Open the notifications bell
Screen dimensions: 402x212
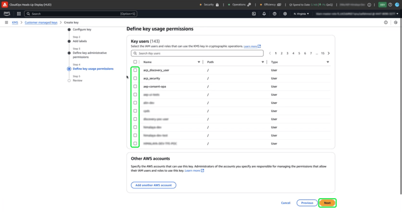coord(264,14)
